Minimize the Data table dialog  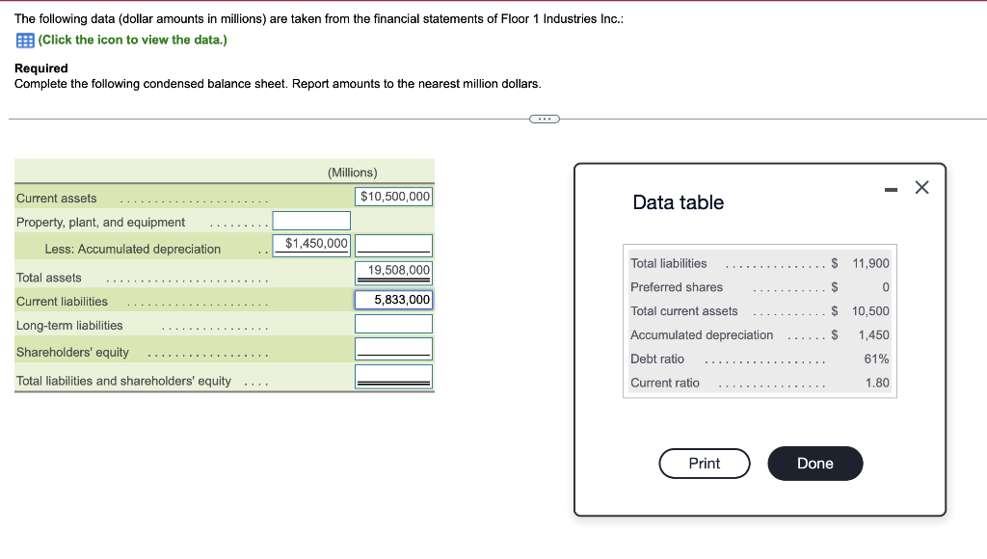tap(891, 190)
